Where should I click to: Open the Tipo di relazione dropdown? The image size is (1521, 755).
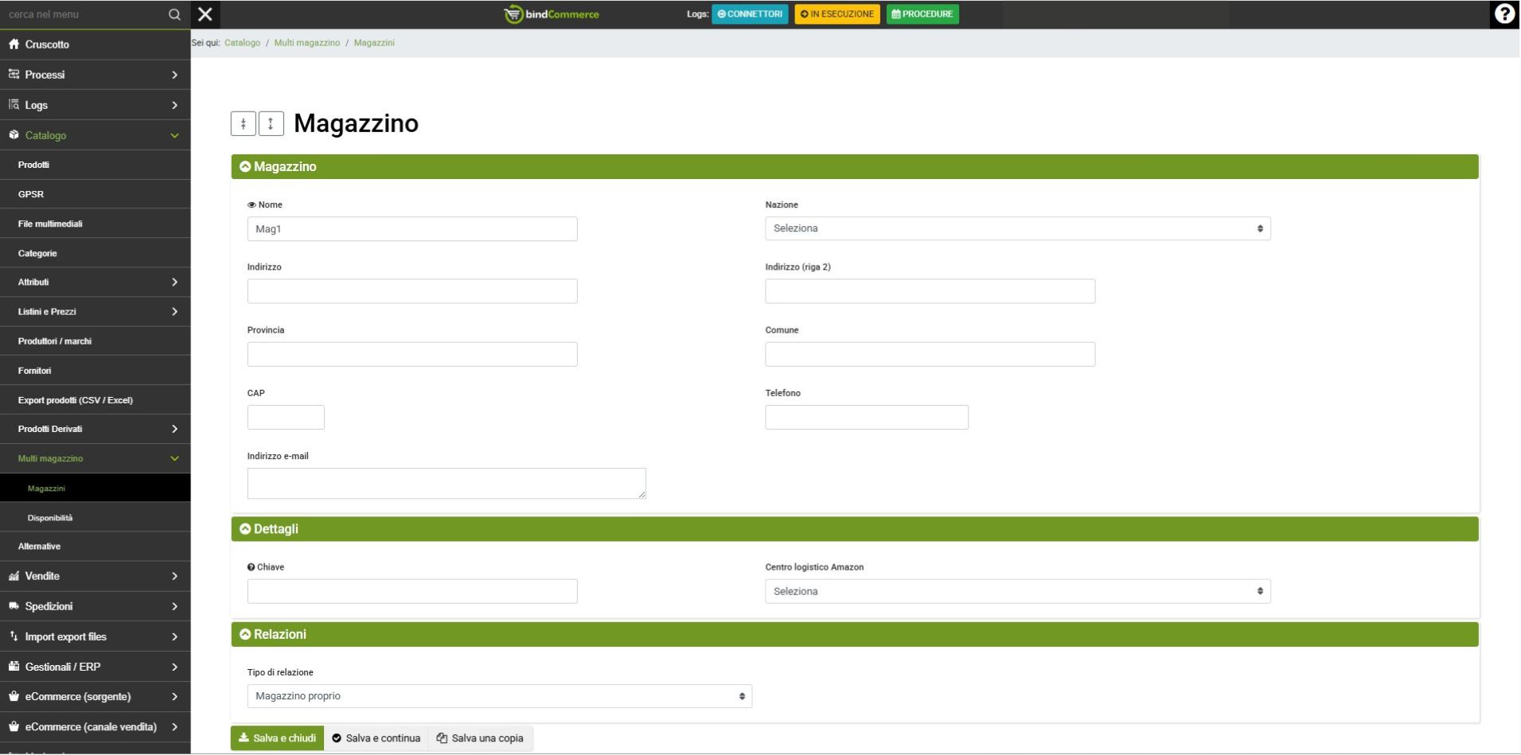click(499, 696)
